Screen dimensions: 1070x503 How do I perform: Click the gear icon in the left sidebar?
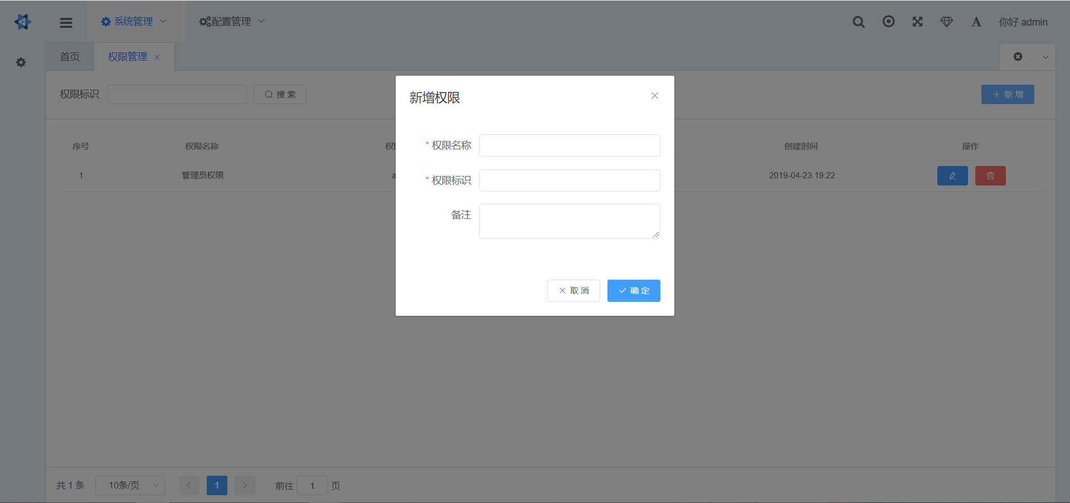pos(21,62)
